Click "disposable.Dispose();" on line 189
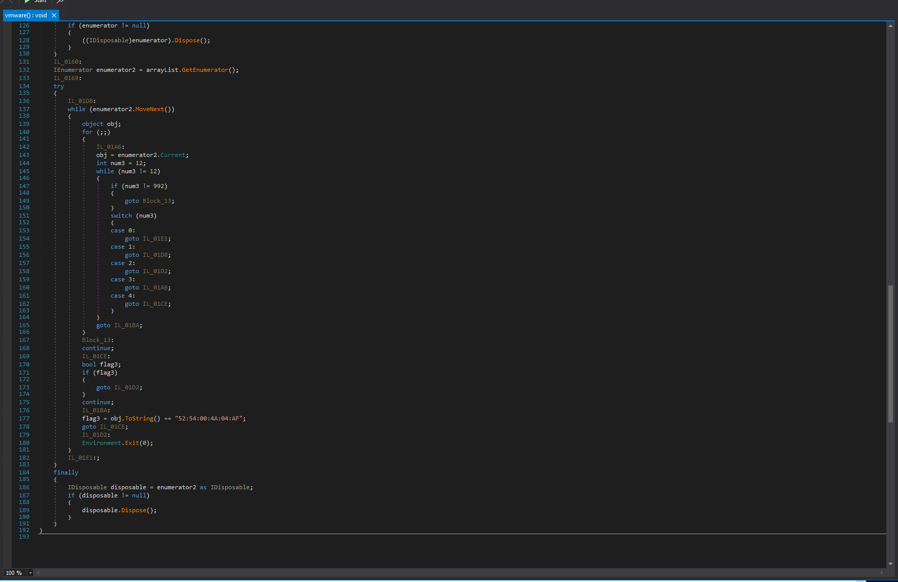This screenshot has width=898, height=582. tap(119, 510)
